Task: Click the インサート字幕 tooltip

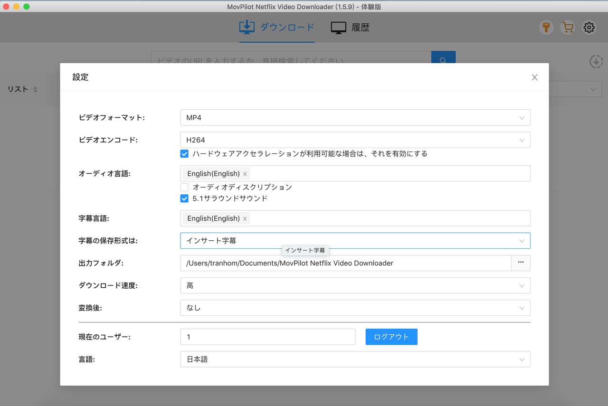Action: [x=305, y=250]
